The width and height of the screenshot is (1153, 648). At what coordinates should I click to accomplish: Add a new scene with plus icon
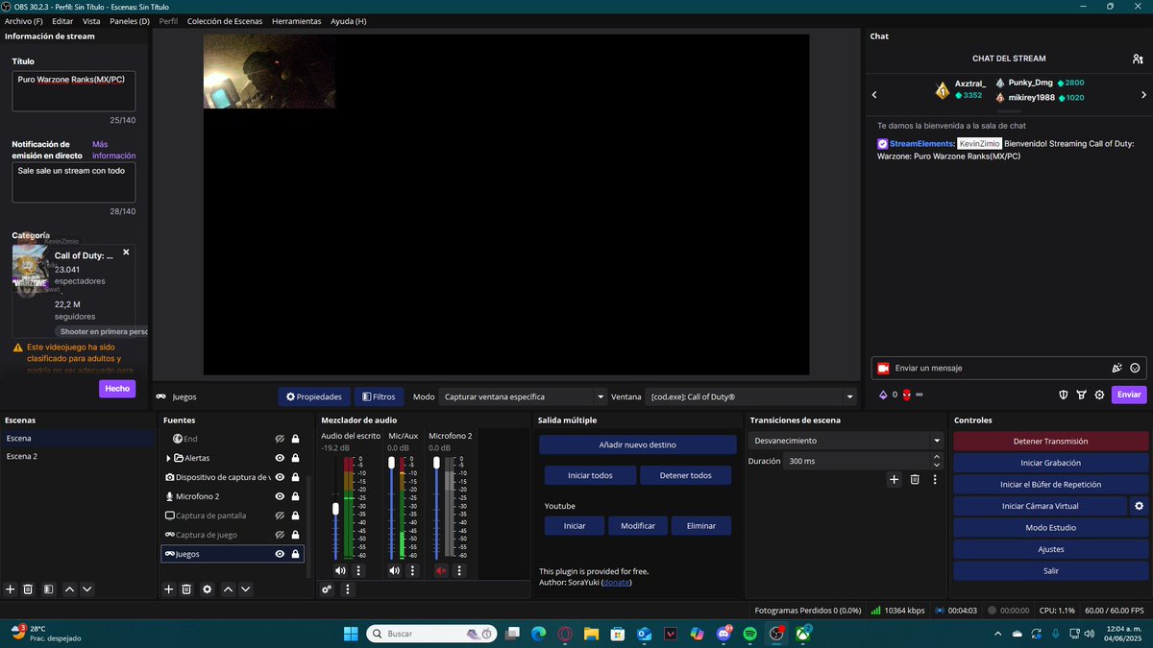coord(11,588)
